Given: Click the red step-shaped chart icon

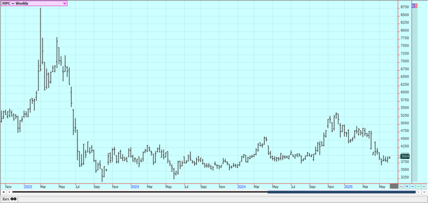Looking at the screenshot, I should (401, 186).
